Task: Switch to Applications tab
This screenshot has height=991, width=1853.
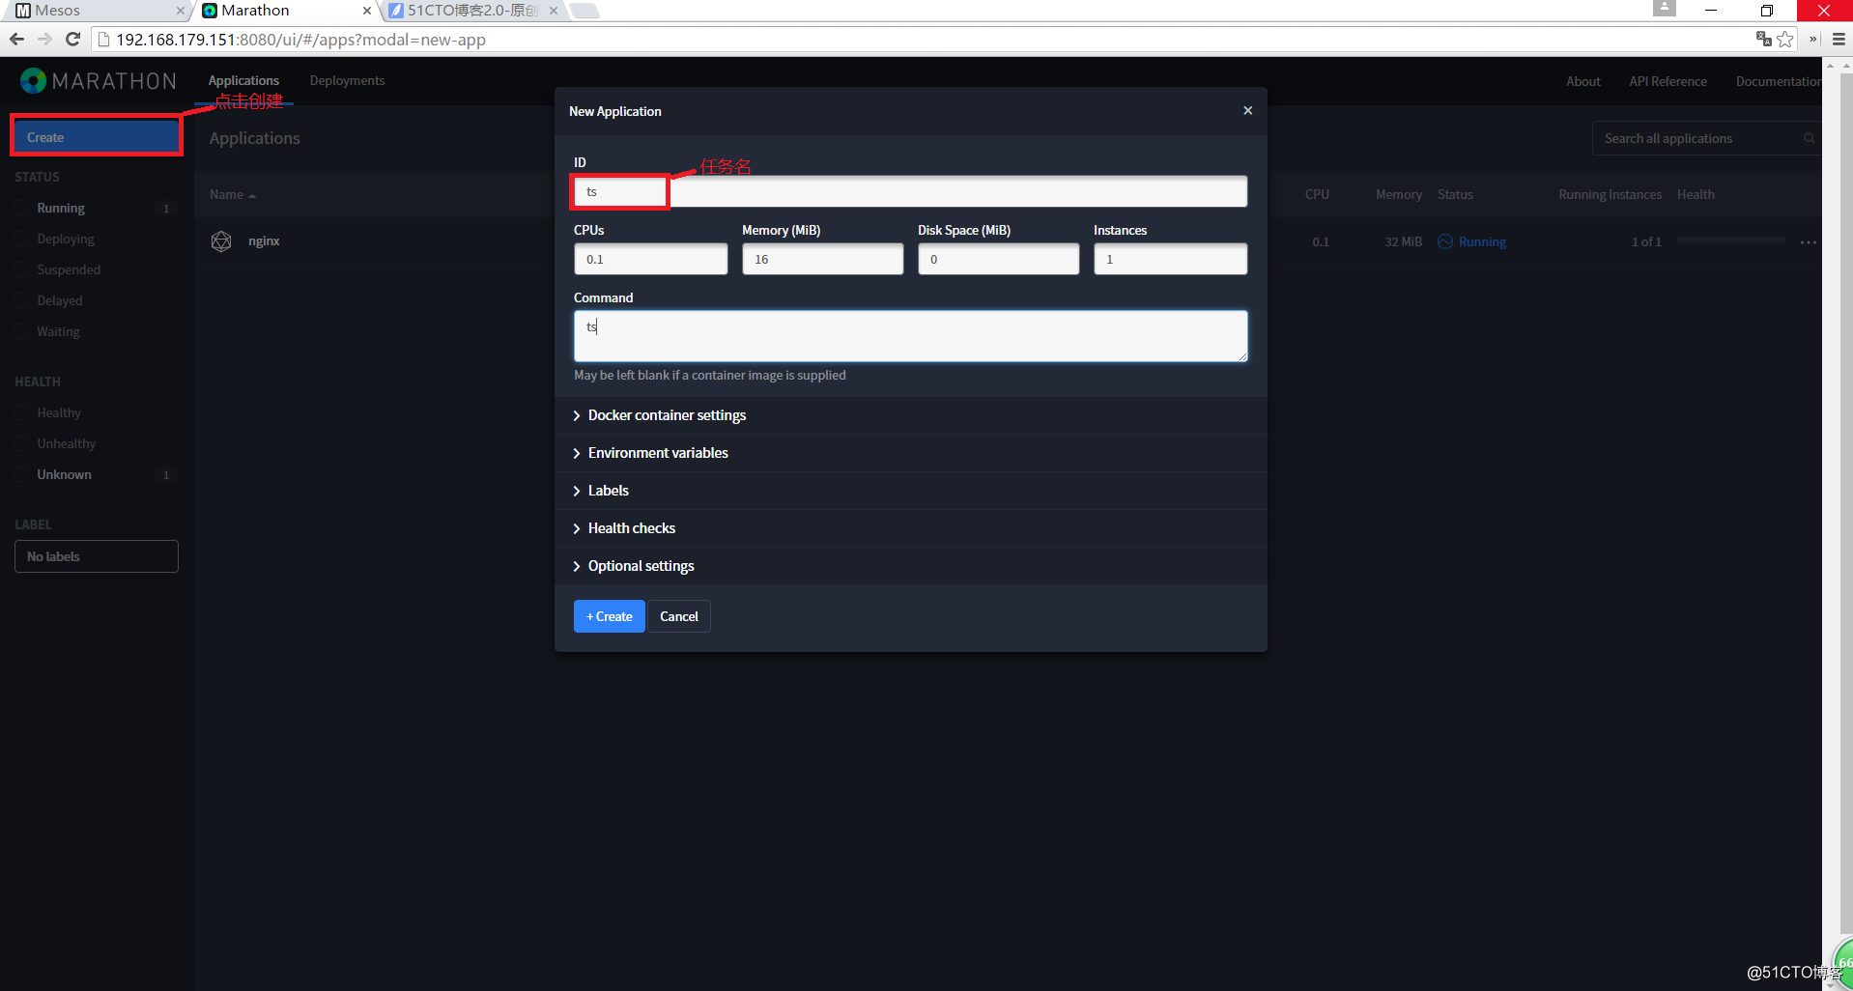Action: coord(243,81)
